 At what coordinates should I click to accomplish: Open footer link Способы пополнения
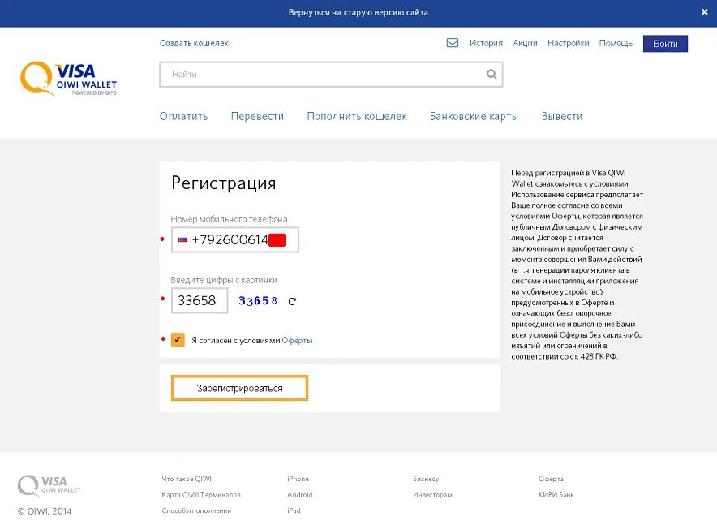[x=196, y=510]
